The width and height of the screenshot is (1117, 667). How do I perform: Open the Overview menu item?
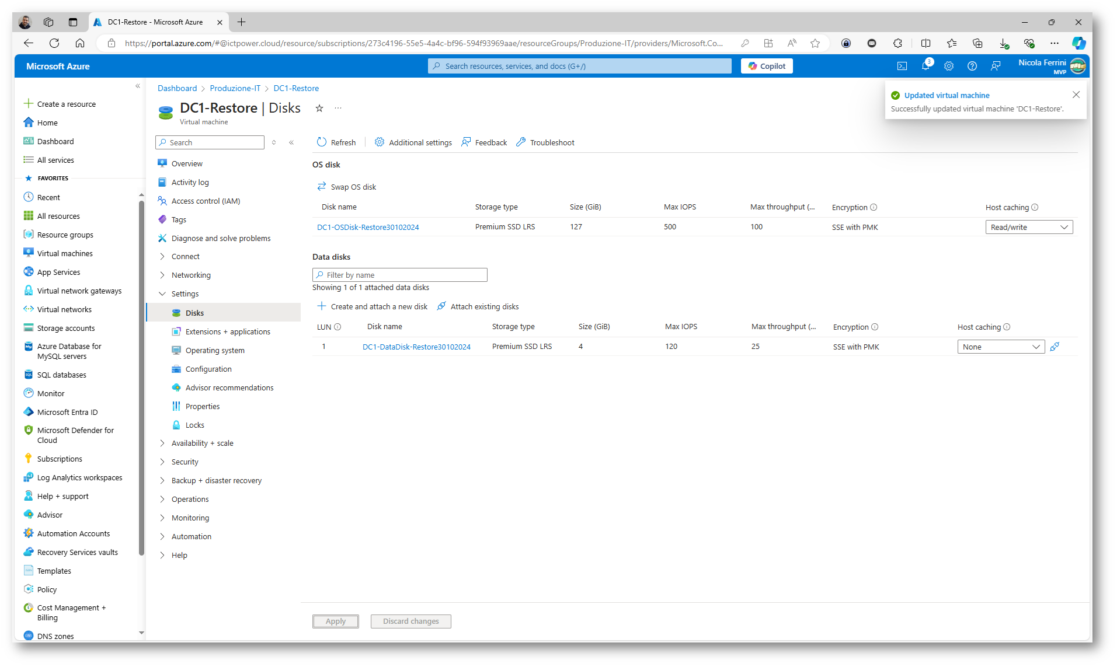[187, 164]
